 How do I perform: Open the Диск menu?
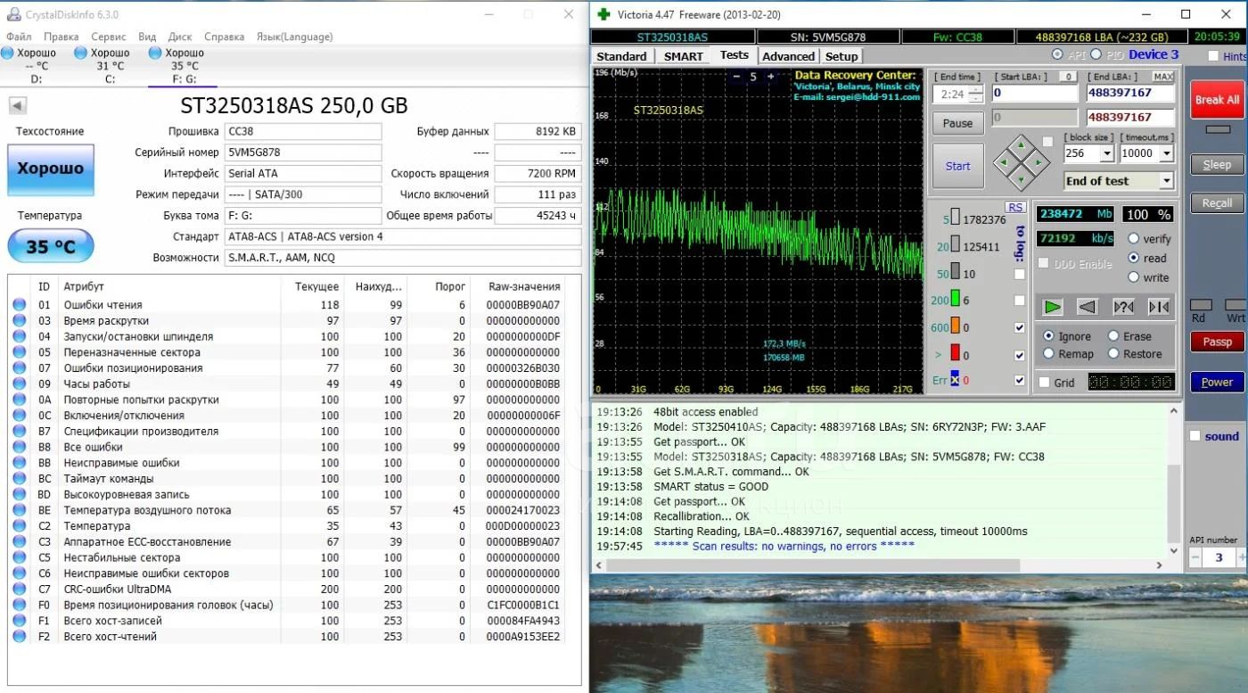point(180,37)
